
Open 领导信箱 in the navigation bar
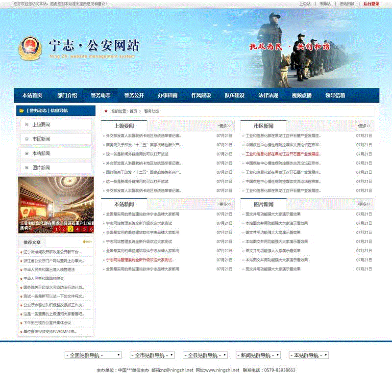[335, 95]
